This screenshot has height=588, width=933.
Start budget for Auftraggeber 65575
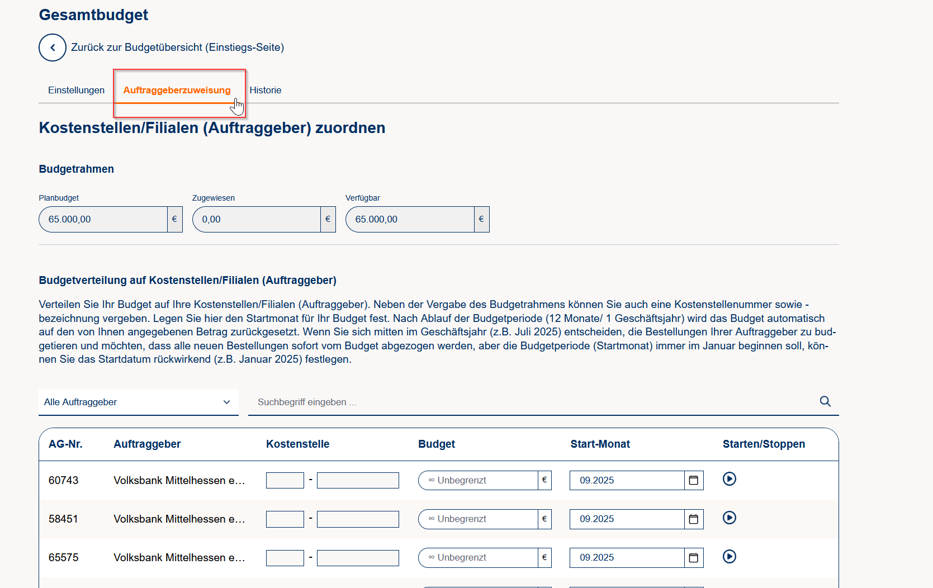(729, 556)
